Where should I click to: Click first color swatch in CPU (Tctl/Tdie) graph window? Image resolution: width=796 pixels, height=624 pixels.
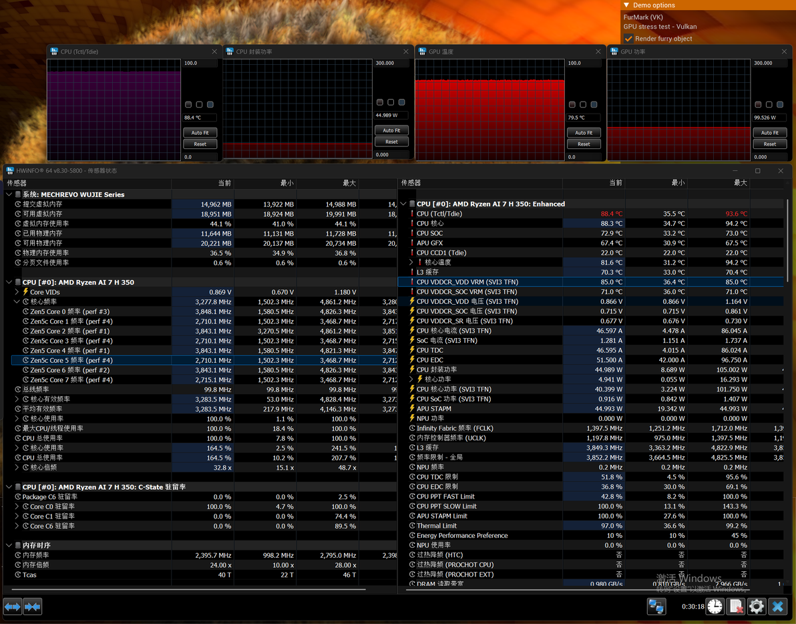[188, 105]
